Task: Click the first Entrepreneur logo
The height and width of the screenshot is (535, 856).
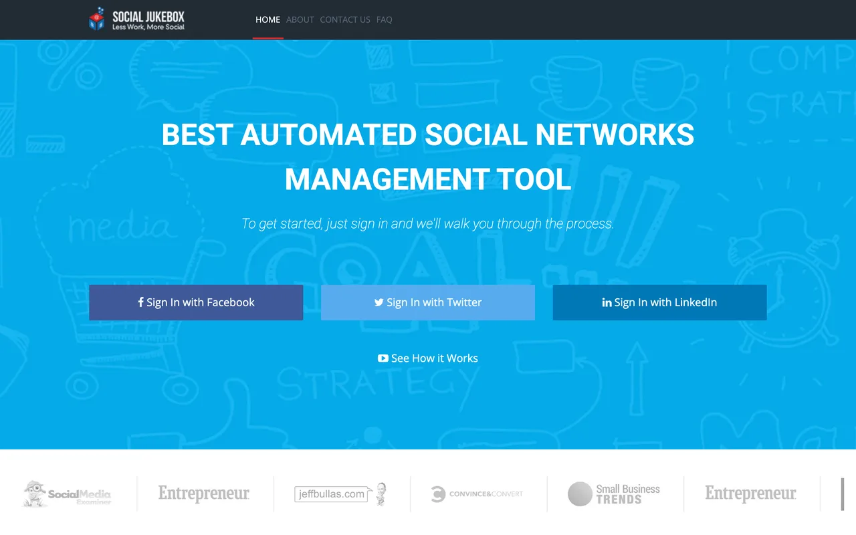Action: click(x=204, y=494)
